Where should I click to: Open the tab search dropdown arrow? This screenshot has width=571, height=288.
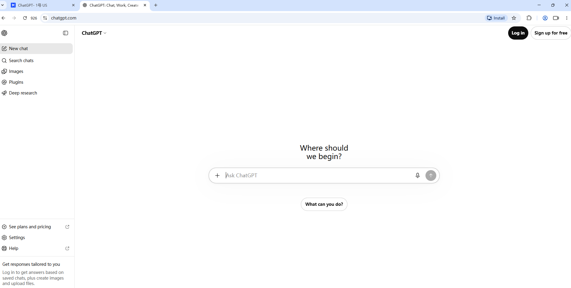[3, 5]
